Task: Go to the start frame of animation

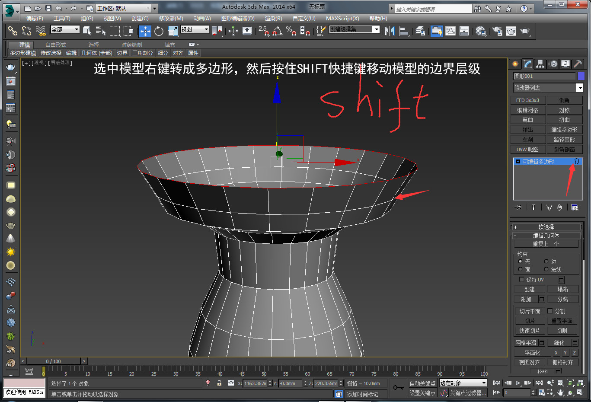Action: point(497,383)
